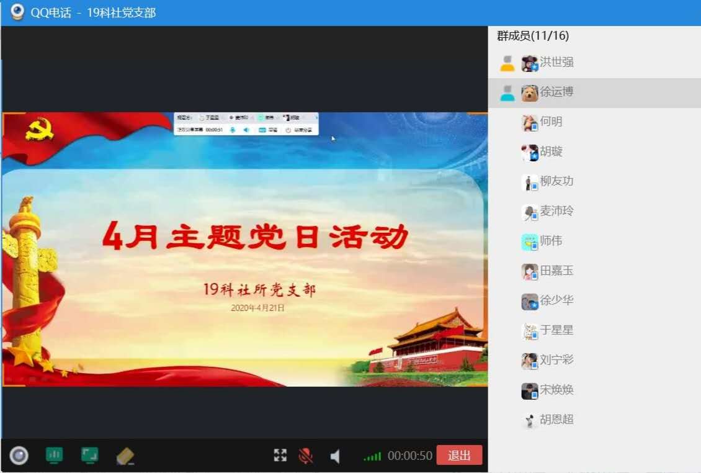701x473 pixels.
Task: Click the member name 刘宁彩
Action: [x=556, y=360]
